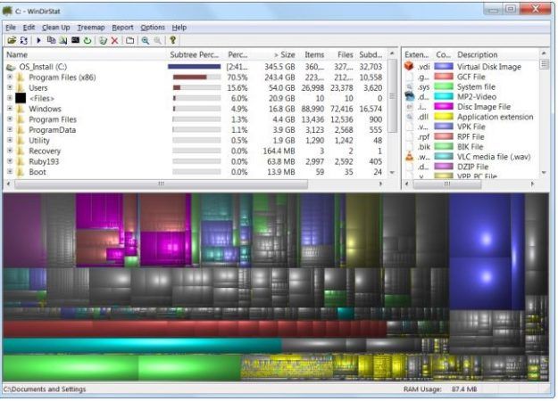Click the black <Files> item icon
Screen dimensions: 558x401
click(21, 98)
